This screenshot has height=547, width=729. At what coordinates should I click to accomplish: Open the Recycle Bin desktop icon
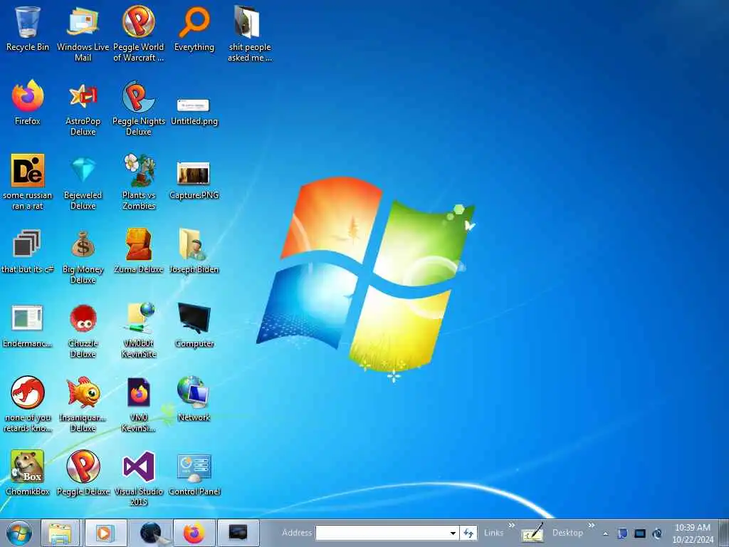(28, 28)
